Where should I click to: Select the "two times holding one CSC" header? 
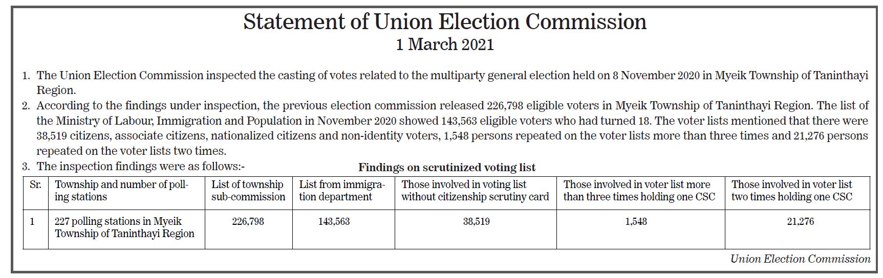coord(791,191)
